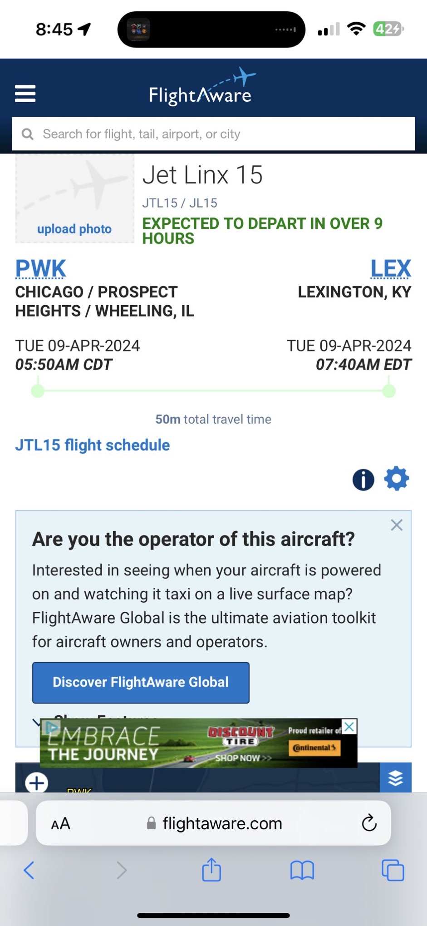Show open Safari tabs
The width and height of the screenshot is (427, 926).
[393, 870]
